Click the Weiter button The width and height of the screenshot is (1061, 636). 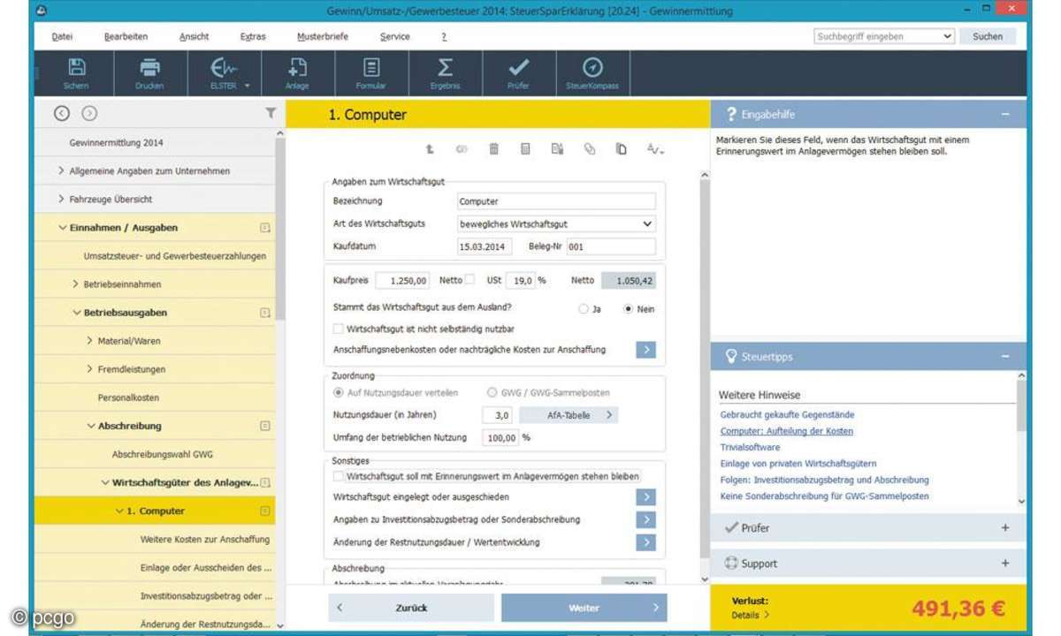(584, 608)
